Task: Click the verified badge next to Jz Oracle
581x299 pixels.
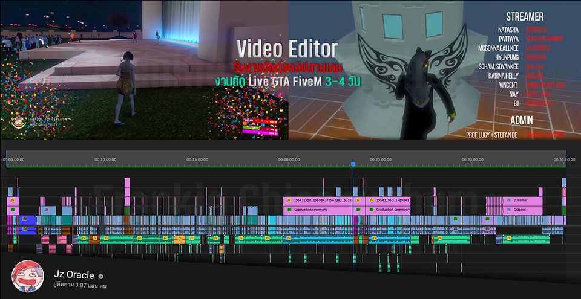Action: (100, 276)
